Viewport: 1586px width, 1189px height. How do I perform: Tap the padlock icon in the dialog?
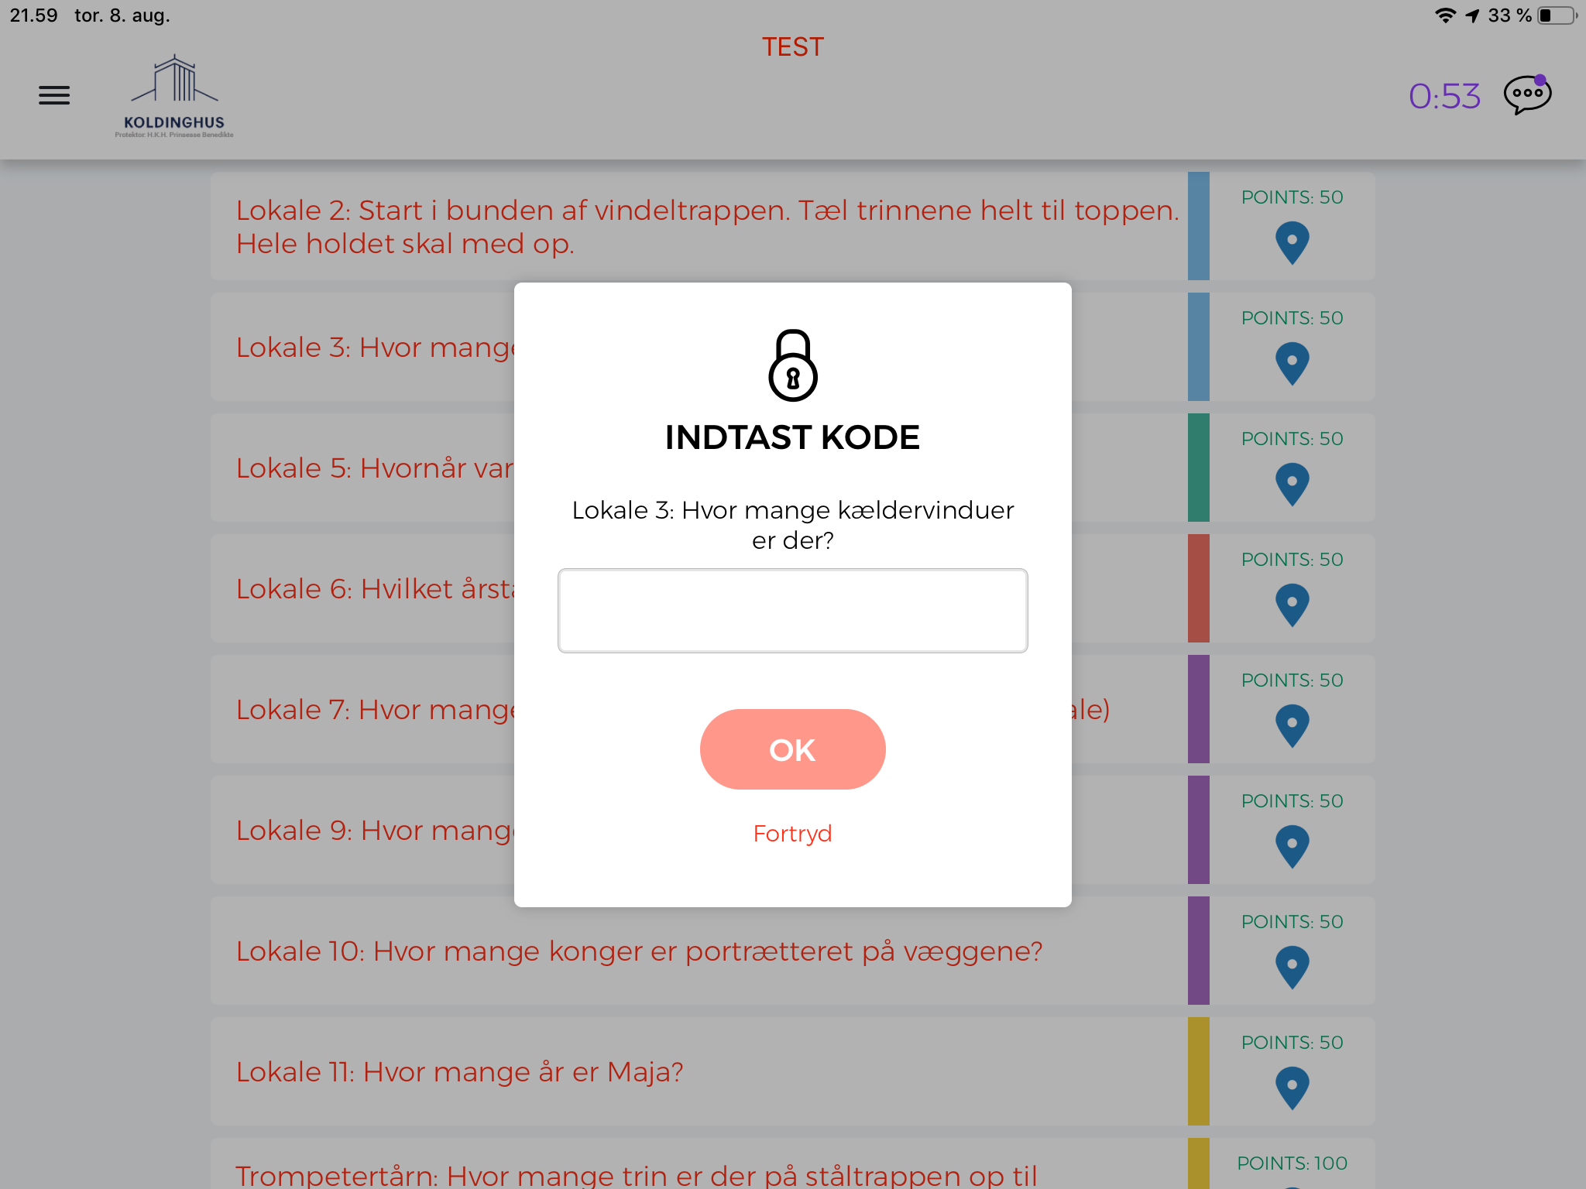point(792,365)
